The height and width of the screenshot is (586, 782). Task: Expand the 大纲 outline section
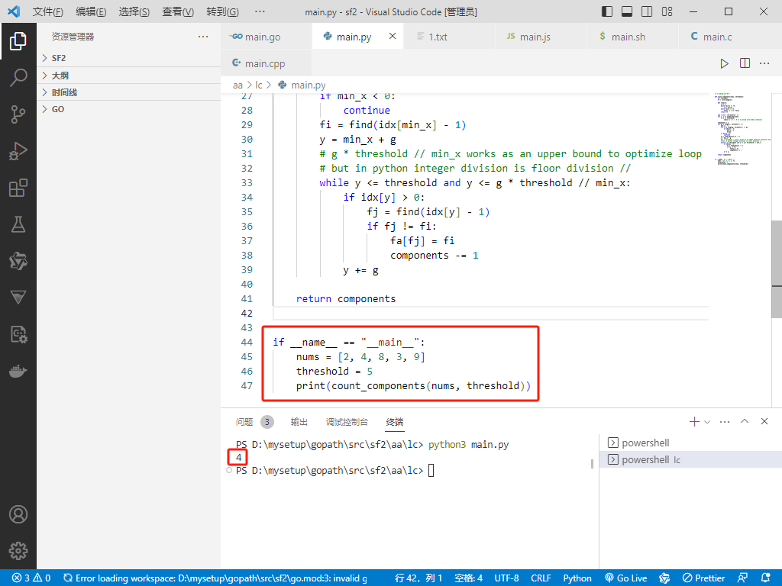coord(128,76)
